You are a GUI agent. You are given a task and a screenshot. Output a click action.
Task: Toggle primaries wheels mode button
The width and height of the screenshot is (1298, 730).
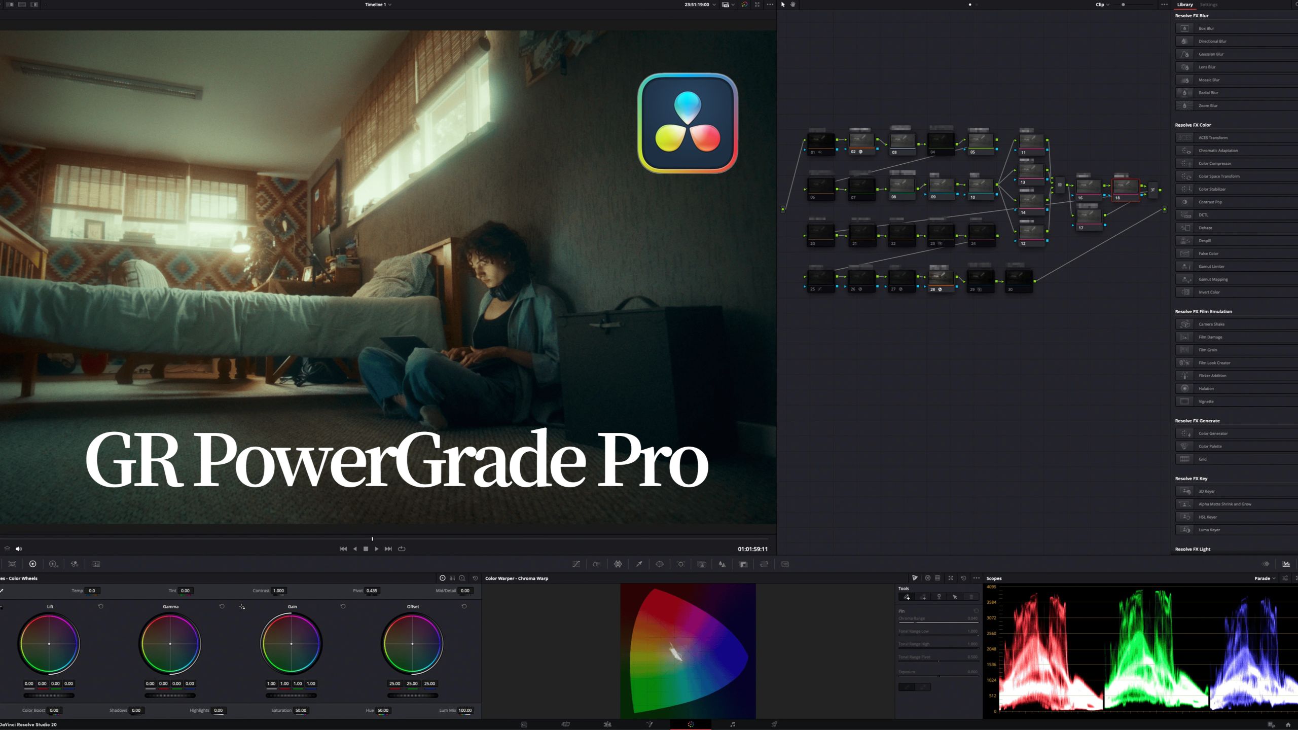coord(443,578)
